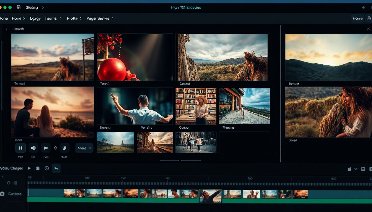The width and height of the screenshot is (372, 212).
Task: Toggle mute using the speaker icon
Action: point(33,148)
